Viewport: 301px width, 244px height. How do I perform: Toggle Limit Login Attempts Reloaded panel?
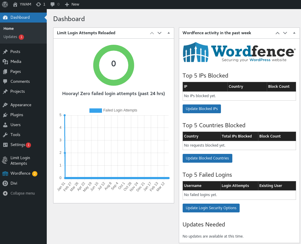pyautogui.click(x=169, y=33)
